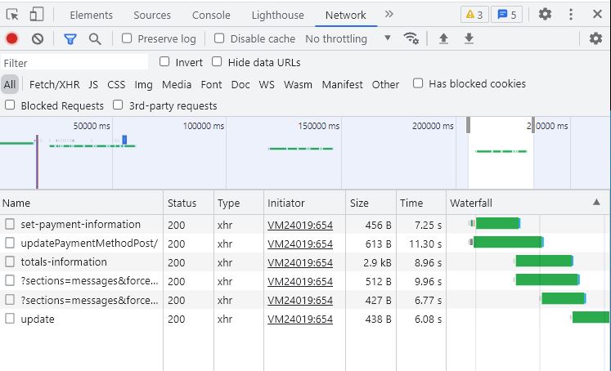Export HAR file with download arrow
The height and width of the screenshot is (371, 611).
coord(469,38)
